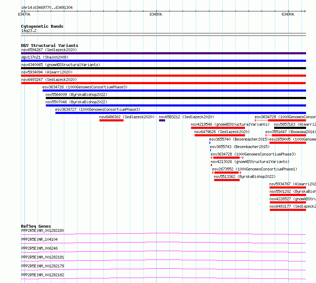316x283 pixels.
Task: Click the chr14:63469770..63491304 coordinate label
Action: click(47, 8)
